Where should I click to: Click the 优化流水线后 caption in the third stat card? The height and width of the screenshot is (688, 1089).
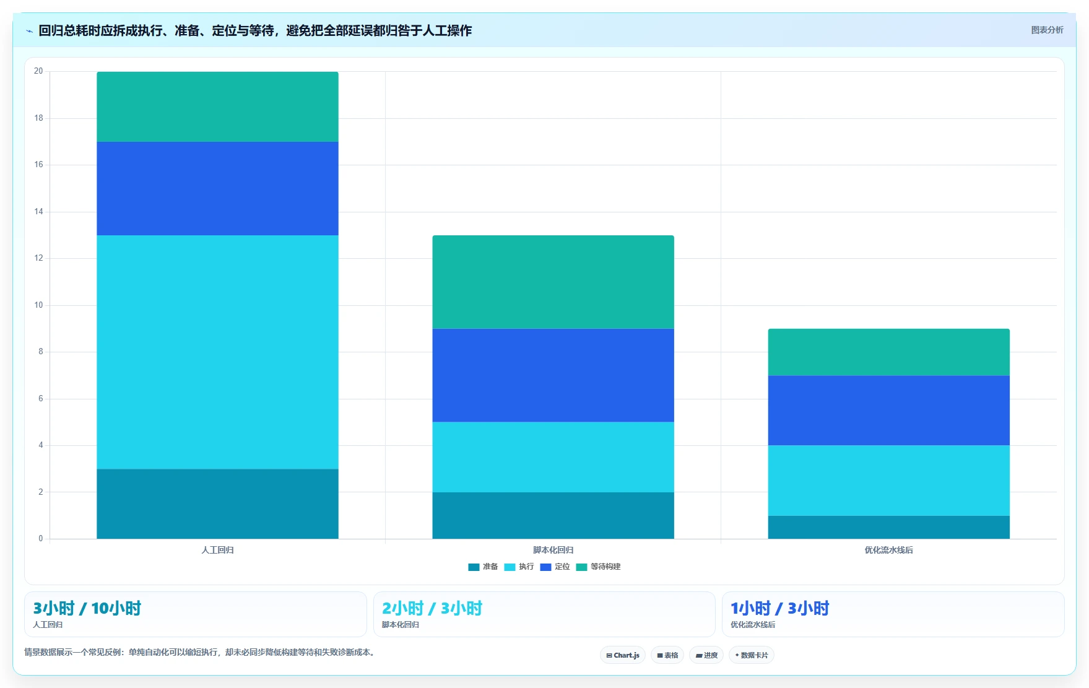tap(753, 625)
